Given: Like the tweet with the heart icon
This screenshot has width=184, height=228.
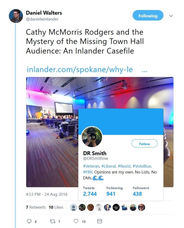Looking at the screenshot, I should click(x=76, y=221).
